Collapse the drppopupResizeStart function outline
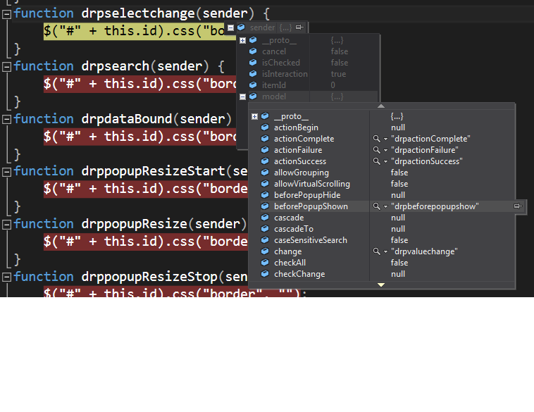Viewport: 534px width, 412px height. [6, 172]
